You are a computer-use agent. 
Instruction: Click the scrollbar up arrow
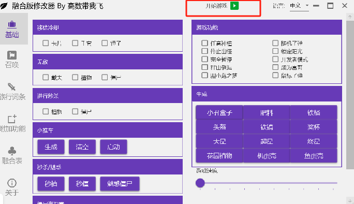pos(350,17)
